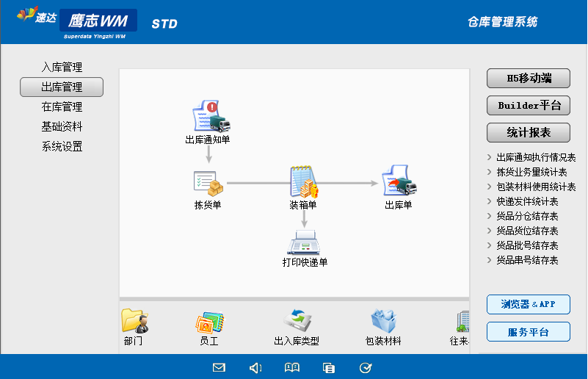Open the 打印快递单 fax printer icon
Screen dimensions: 588x379
304,242
